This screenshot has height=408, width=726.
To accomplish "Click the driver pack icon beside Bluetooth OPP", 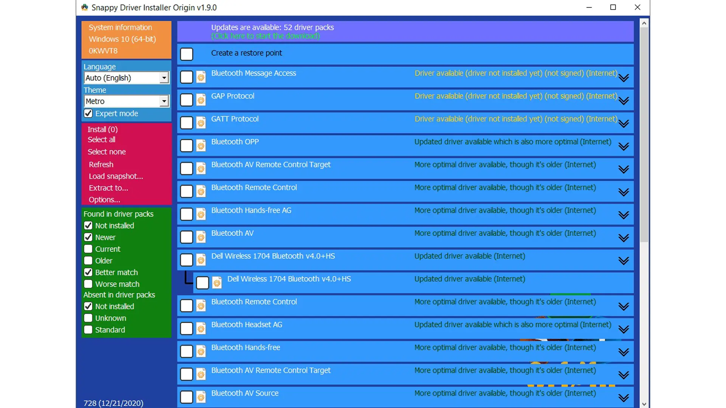I will (201, 146).
